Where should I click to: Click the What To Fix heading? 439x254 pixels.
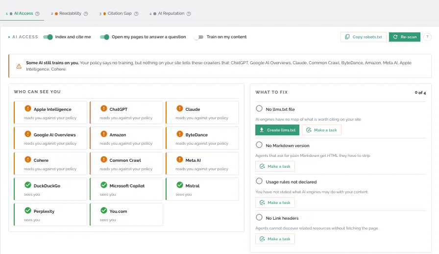click(x=271, y=92)
